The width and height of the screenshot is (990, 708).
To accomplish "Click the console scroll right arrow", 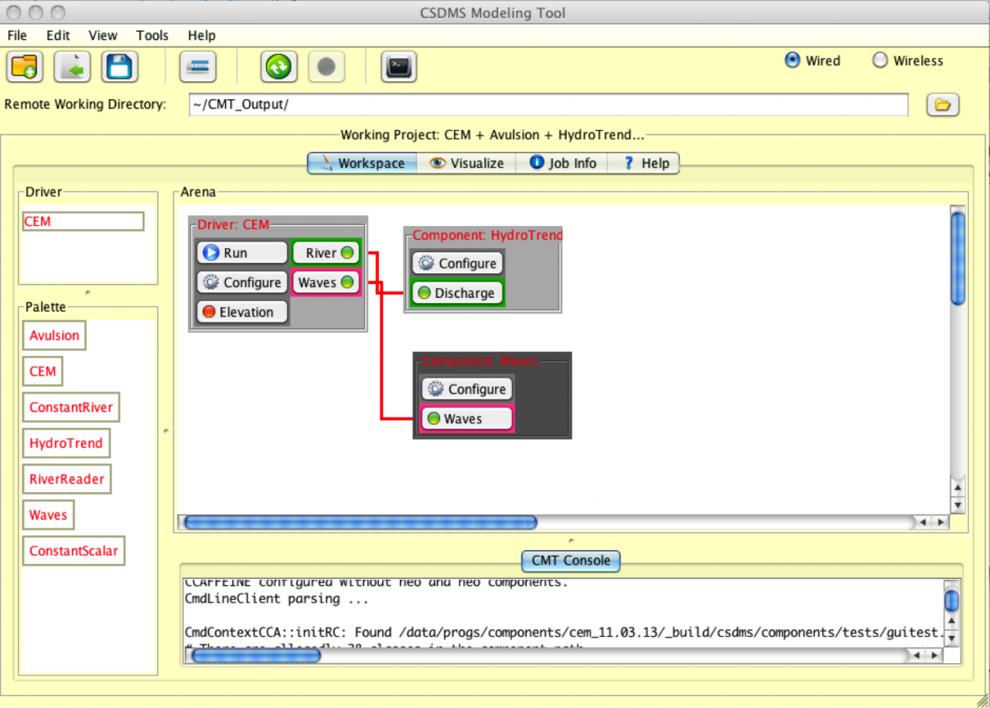I will point(934,655).
